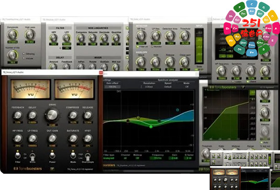
Task: Flip the Filter switch in Ferox
Action: pos(17,155)
